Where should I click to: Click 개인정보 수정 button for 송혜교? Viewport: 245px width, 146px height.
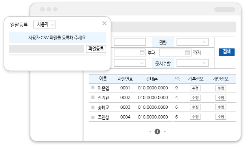coord(221,107)
